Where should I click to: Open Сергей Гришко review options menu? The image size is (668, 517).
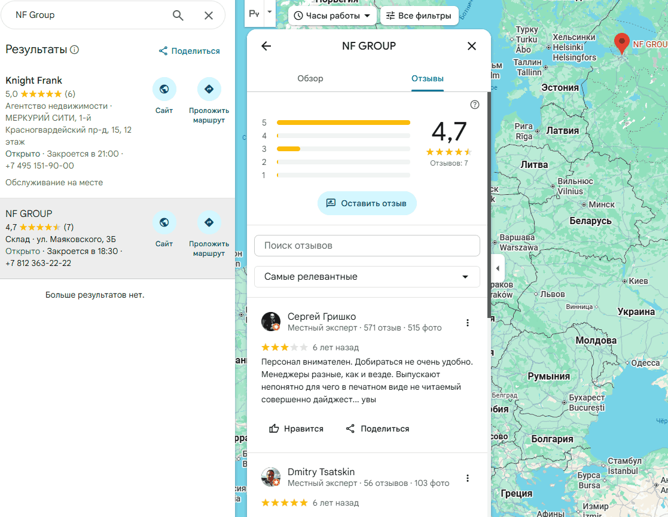pyautogui.click(x=467, y=323)
